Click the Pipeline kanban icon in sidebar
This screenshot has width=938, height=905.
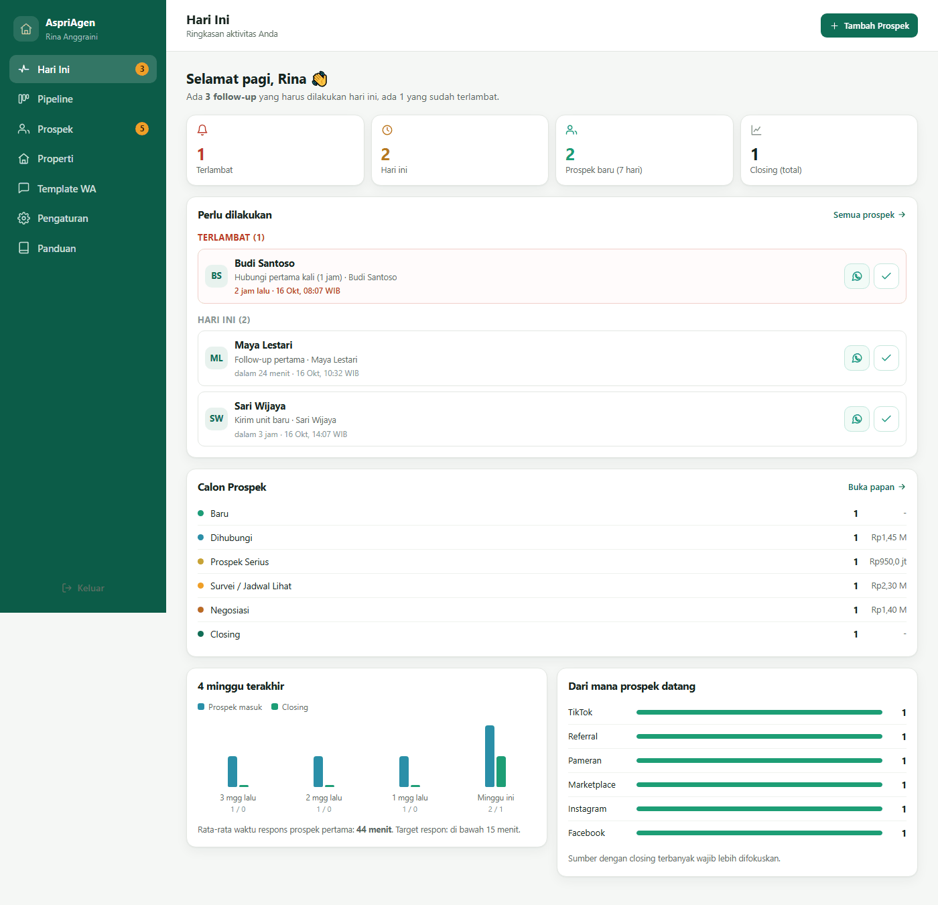click(24, 99)
